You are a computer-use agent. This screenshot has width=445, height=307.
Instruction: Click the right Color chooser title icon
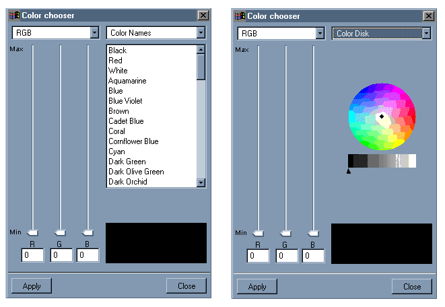[240, 16]
